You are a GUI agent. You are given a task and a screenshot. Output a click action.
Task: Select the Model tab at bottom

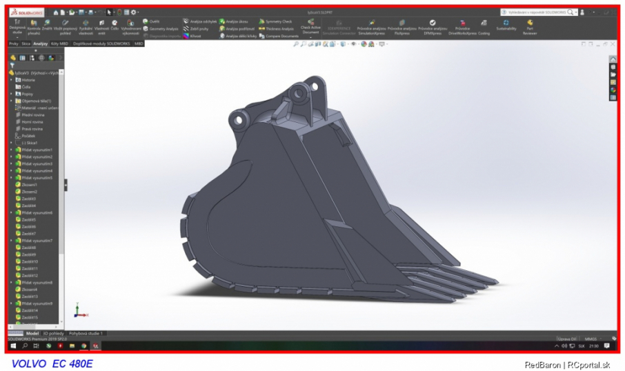click(x=32, y=334)
